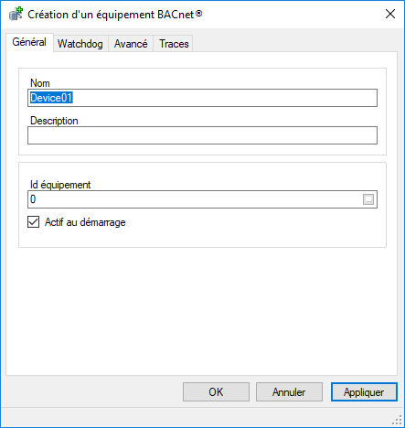
Task: Toggle the Actif au démarrage checkbox
Action: (x=33, y=222)
